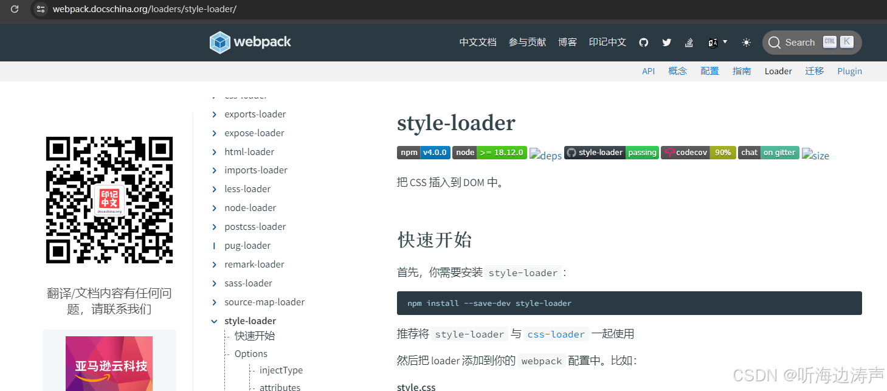Screen dimensions: 887x391
Task: Click the site permissions icon in address bar
Action: tap(40, 9)
